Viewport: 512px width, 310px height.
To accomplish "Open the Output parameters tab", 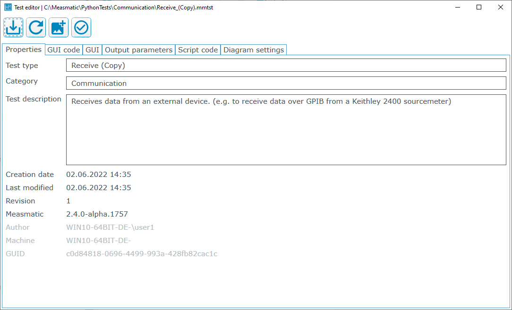I will [x=139, y=50].
